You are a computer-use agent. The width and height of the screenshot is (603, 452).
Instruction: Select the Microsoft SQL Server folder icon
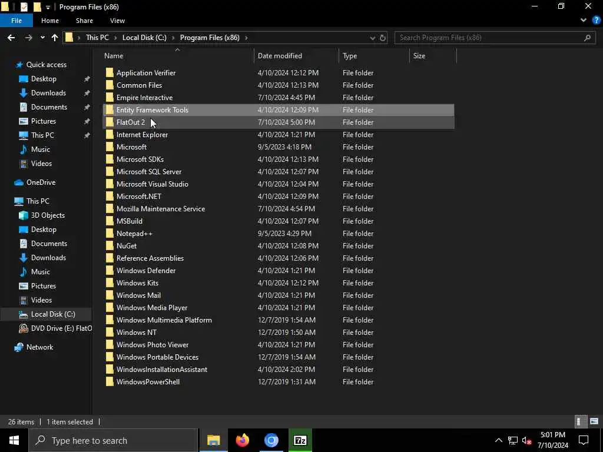point(110,172)
